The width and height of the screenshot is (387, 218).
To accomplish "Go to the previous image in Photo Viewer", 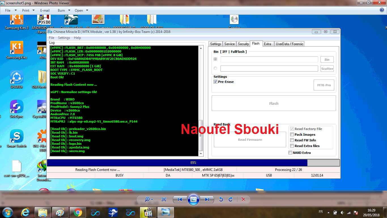I will point(180,199).
